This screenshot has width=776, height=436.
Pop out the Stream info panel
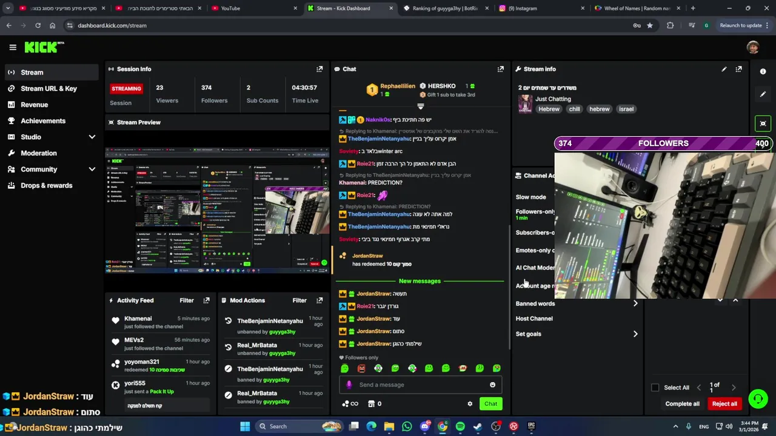(x=738, y=69)
